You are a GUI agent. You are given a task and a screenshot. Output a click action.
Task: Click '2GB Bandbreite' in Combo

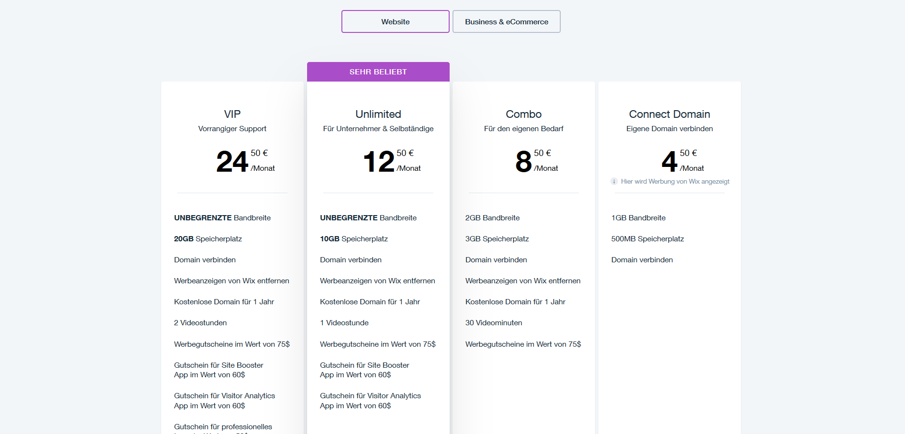[493, 217]
